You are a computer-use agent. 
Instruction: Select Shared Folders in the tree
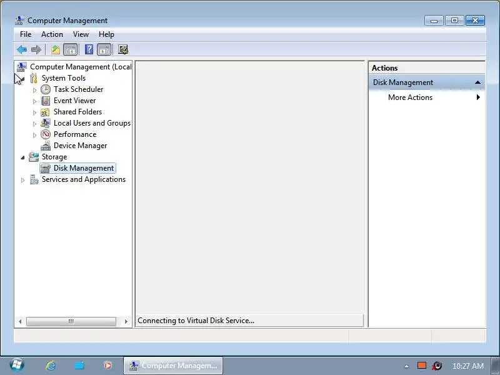pos(77,112)
